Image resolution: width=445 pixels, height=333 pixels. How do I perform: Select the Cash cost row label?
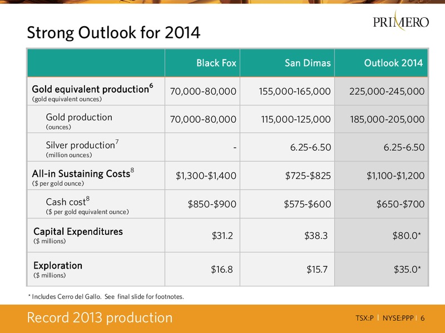67,201
